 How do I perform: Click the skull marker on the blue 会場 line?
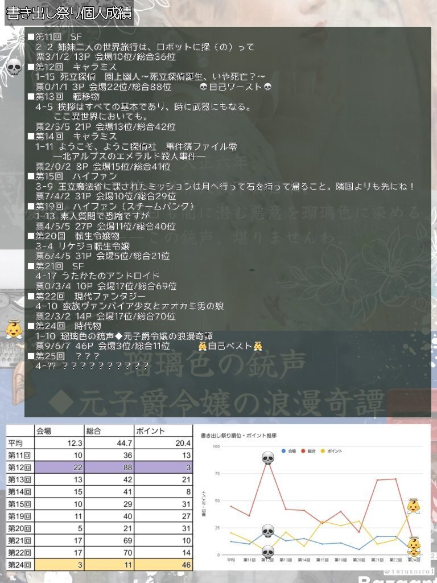pyautogui.click(x=268, y=531)
